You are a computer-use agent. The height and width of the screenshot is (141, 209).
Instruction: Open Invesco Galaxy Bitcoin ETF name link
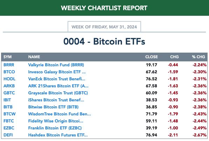coord(57,72)
